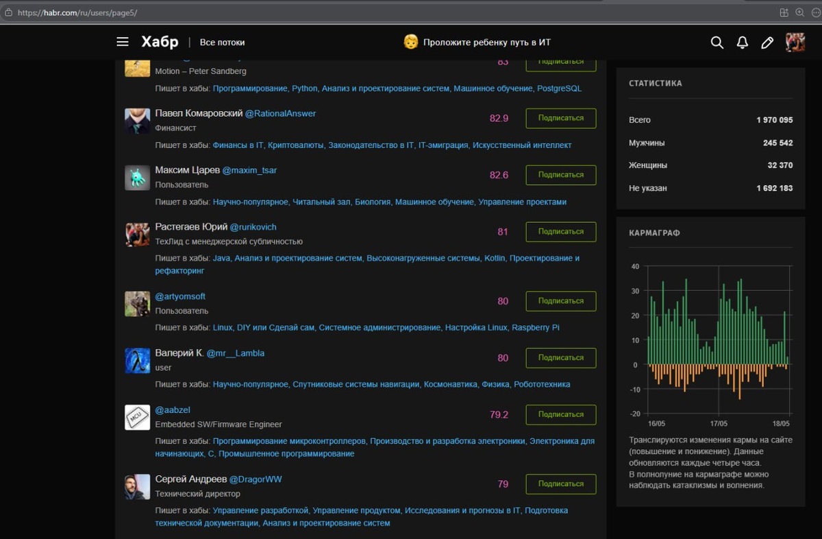Image resolution: width=822 pixels, height=539 pixels.
Task: Open the profile avatar menu
Action: coord(795,42)
